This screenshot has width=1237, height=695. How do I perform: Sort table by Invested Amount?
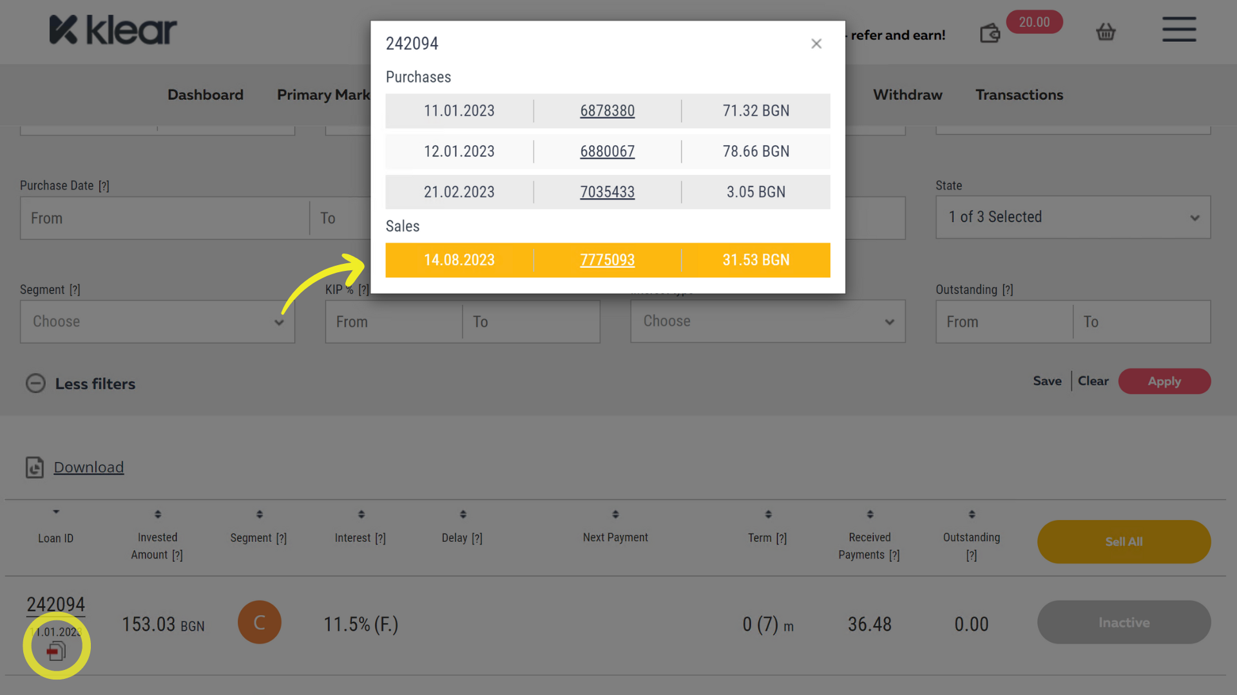(157, 515)
